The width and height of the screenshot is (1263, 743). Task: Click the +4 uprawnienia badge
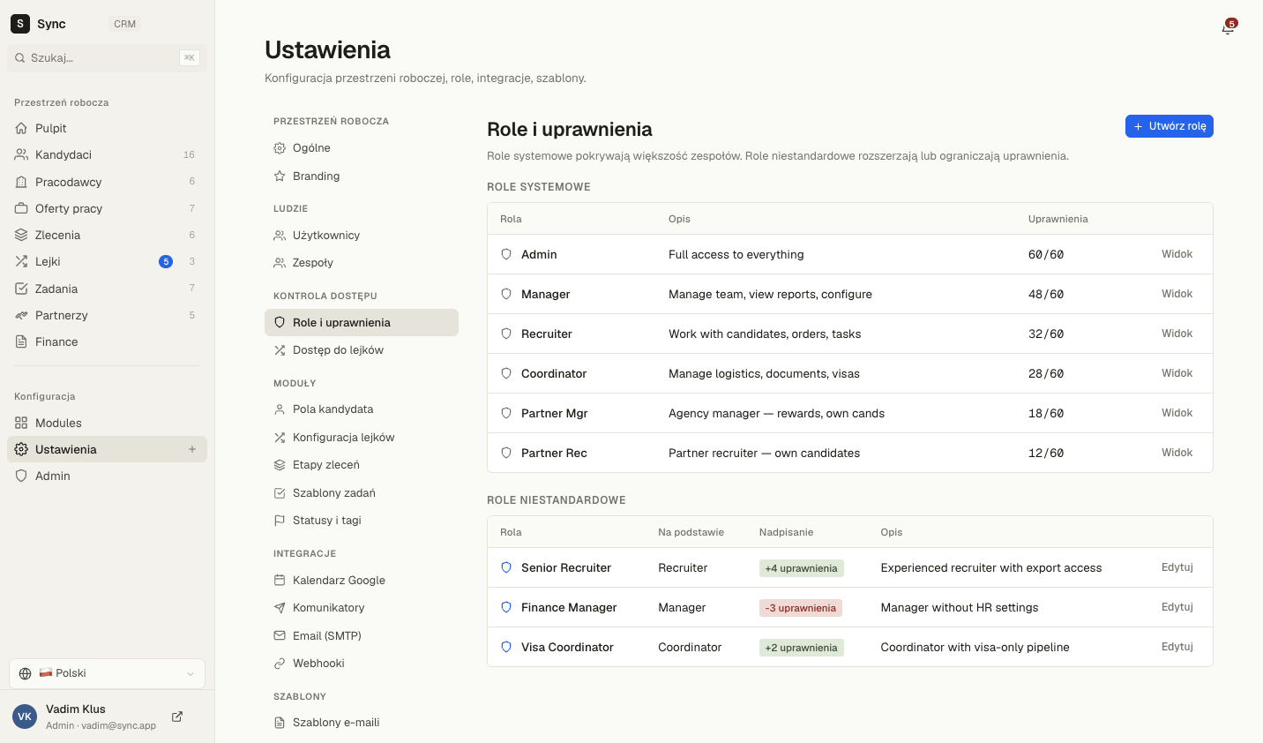(802, 568)
